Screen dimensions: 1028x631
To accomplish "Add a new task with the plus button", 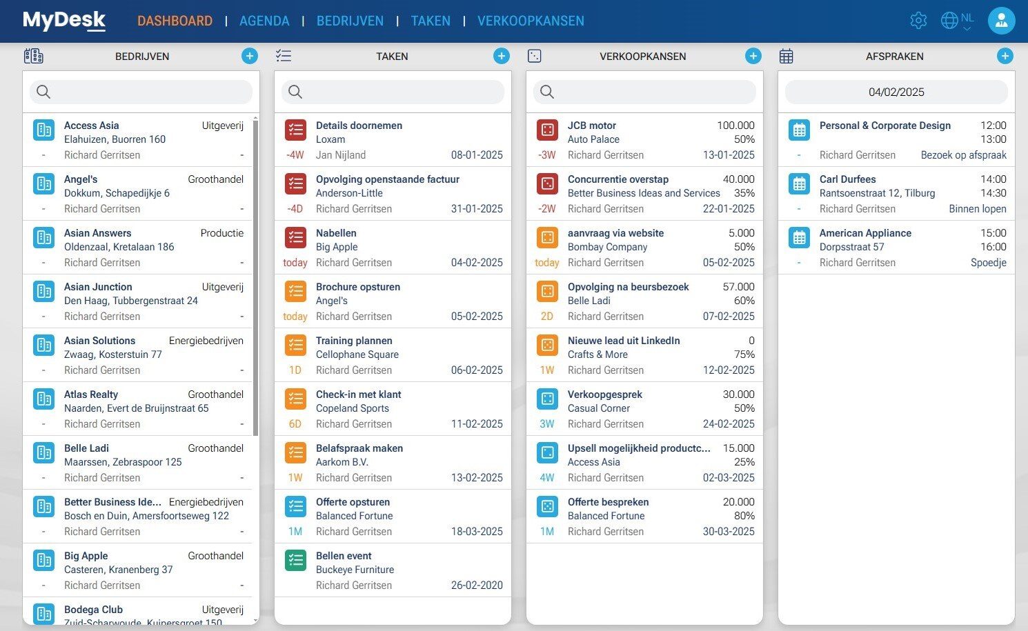I will (502, 56).
